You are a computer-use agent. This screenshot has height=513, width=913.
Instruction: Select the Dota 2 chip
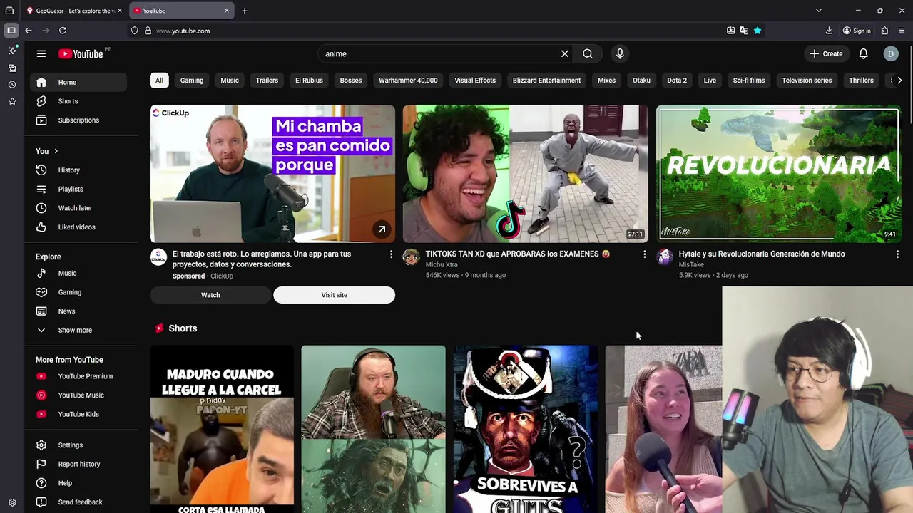(x=677, y=81)
